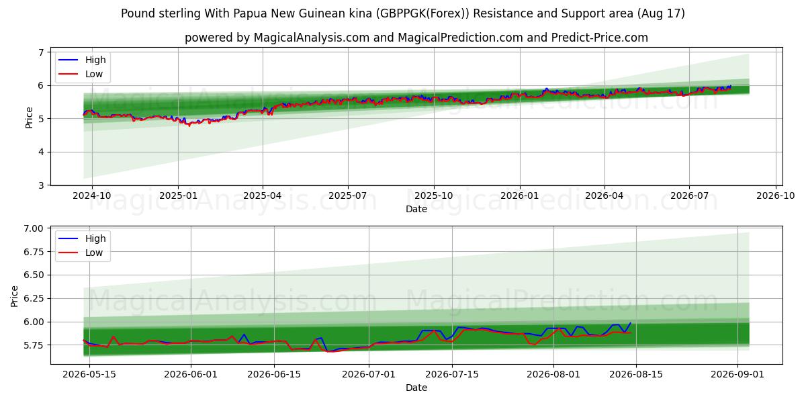Click the '5.75' price tick on lower chart

pos(34,345)
